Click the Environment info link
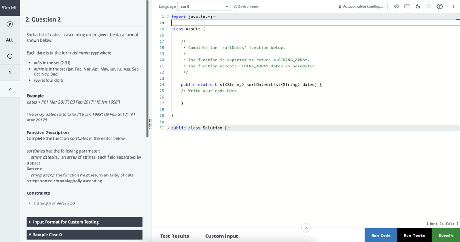This screenshot has height=242, width=460. (247, 6)
